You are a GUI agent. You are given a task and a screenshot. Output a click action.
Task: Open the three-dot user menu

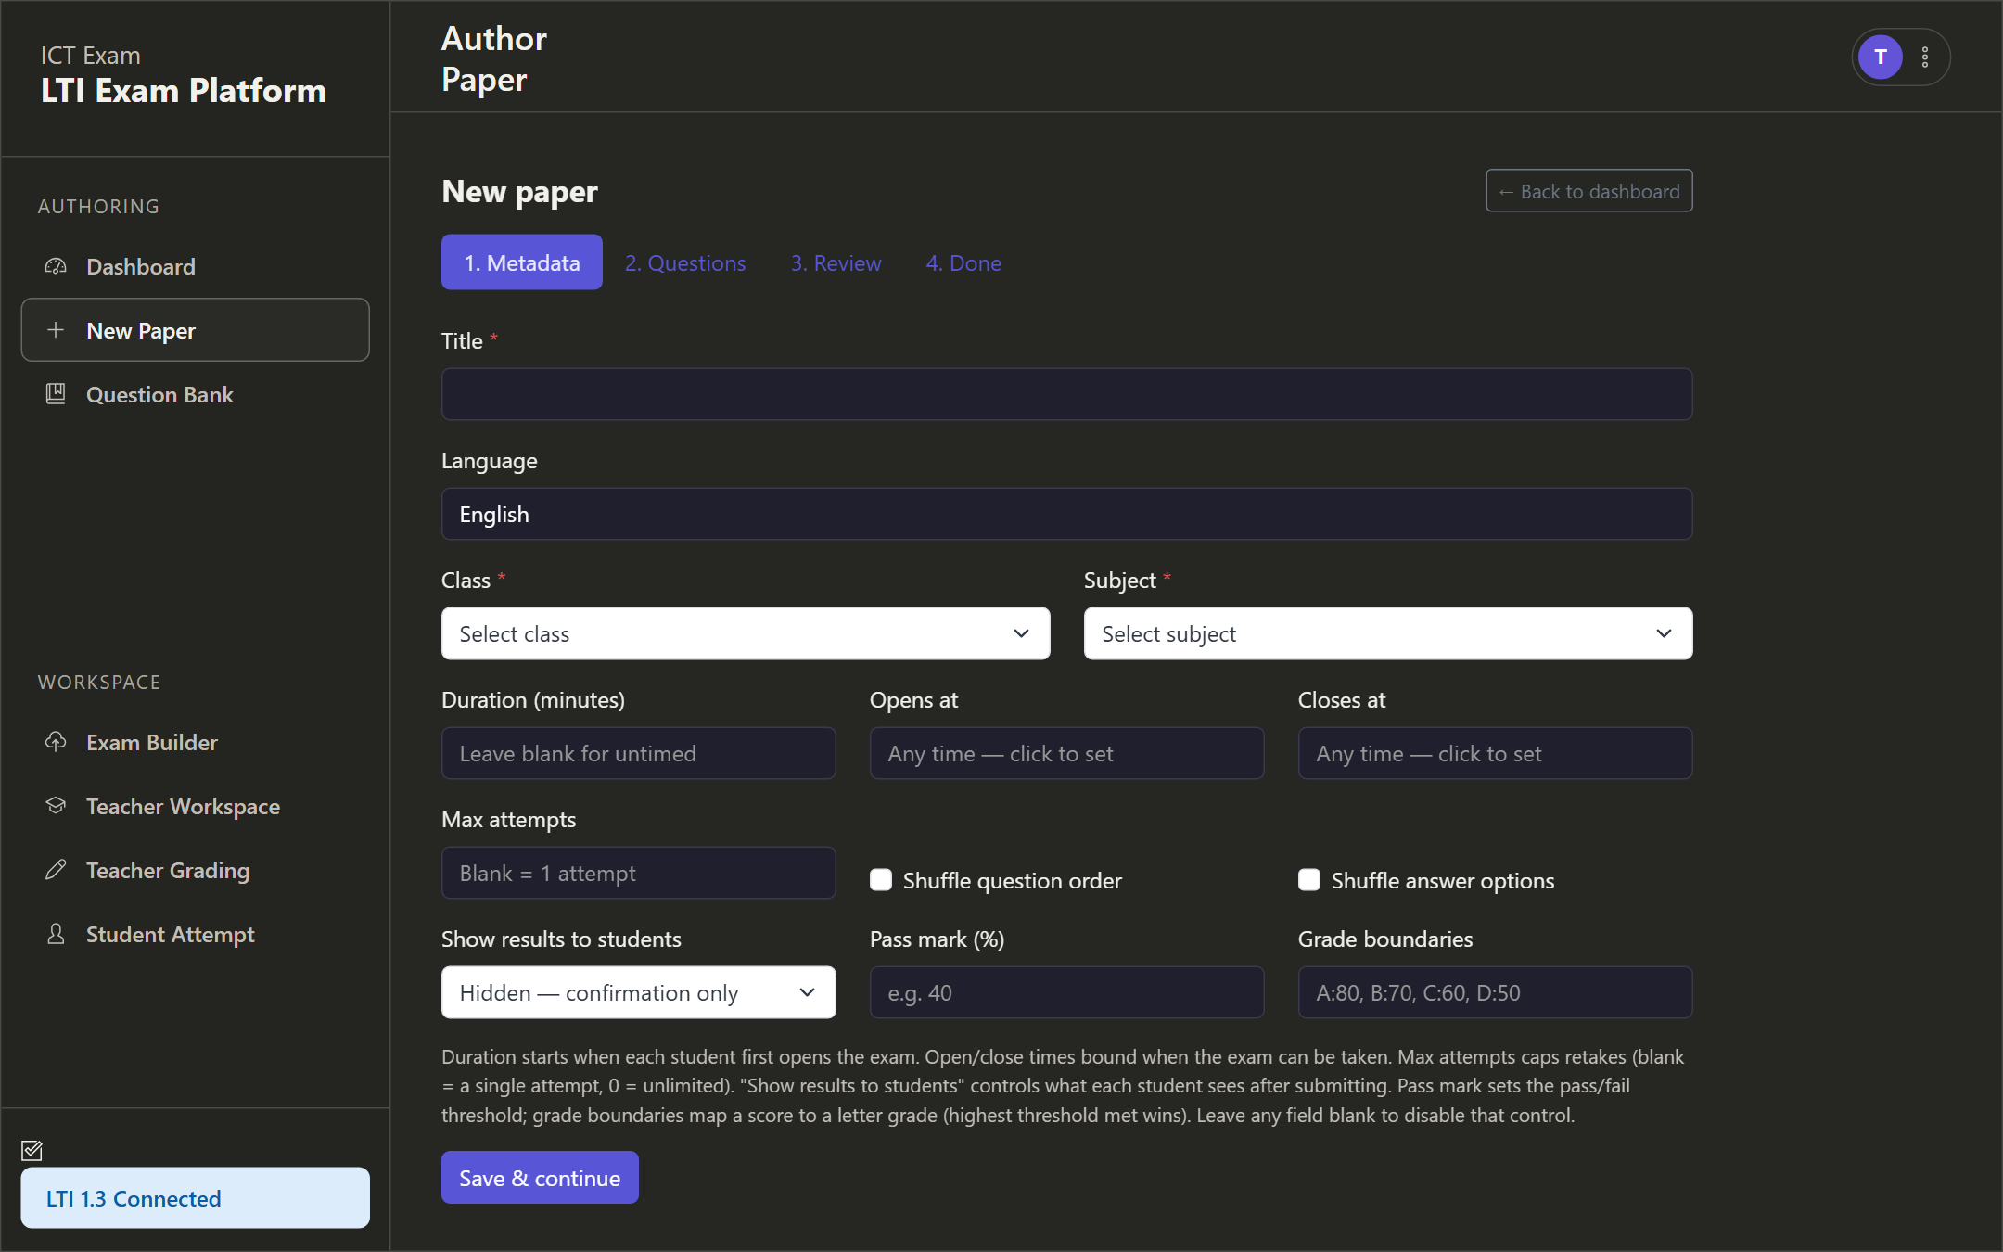click(1925, 57)
